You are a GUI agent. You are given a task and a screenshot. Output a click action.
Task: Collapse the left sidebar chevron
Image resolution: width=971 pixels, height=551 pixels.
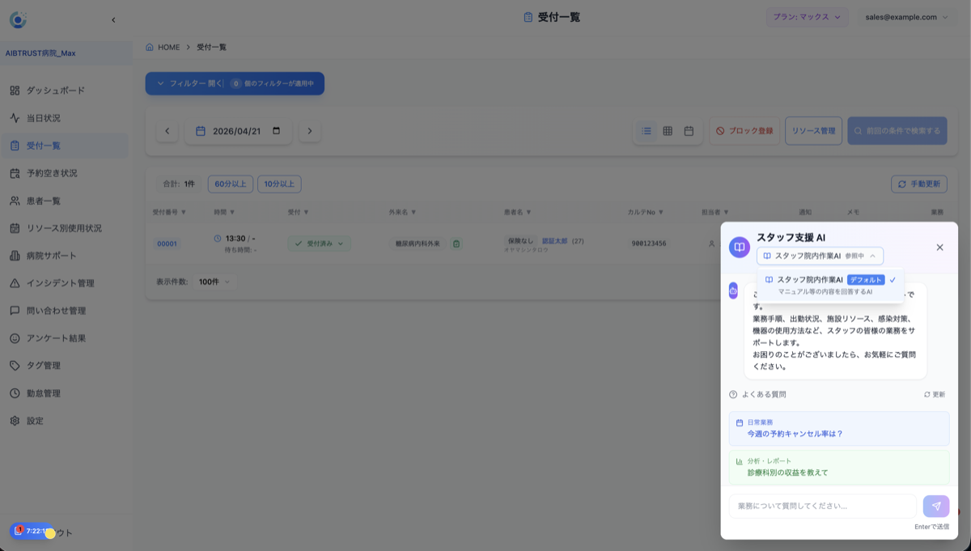[x=113, y=20]
